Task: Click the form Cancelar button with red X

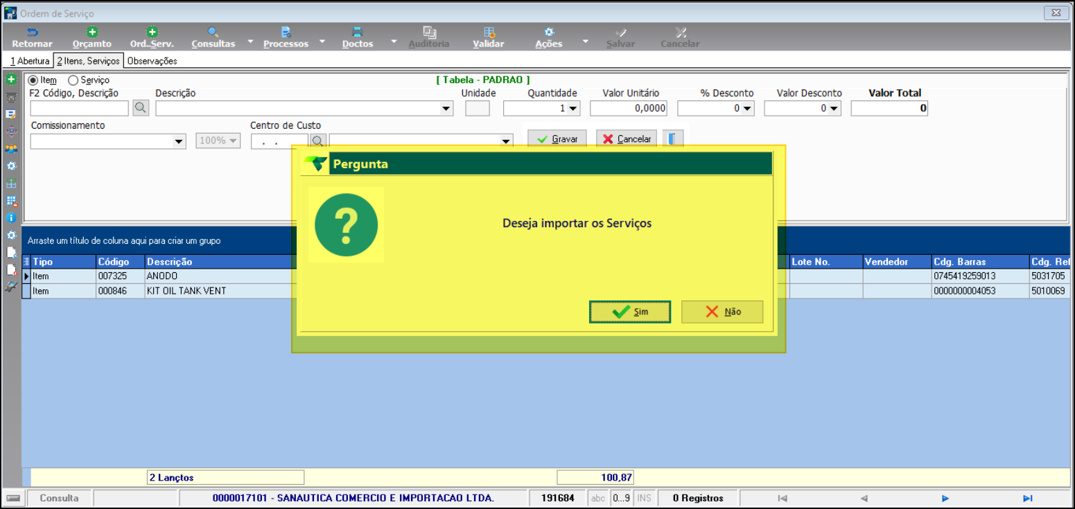Action: 627,139
